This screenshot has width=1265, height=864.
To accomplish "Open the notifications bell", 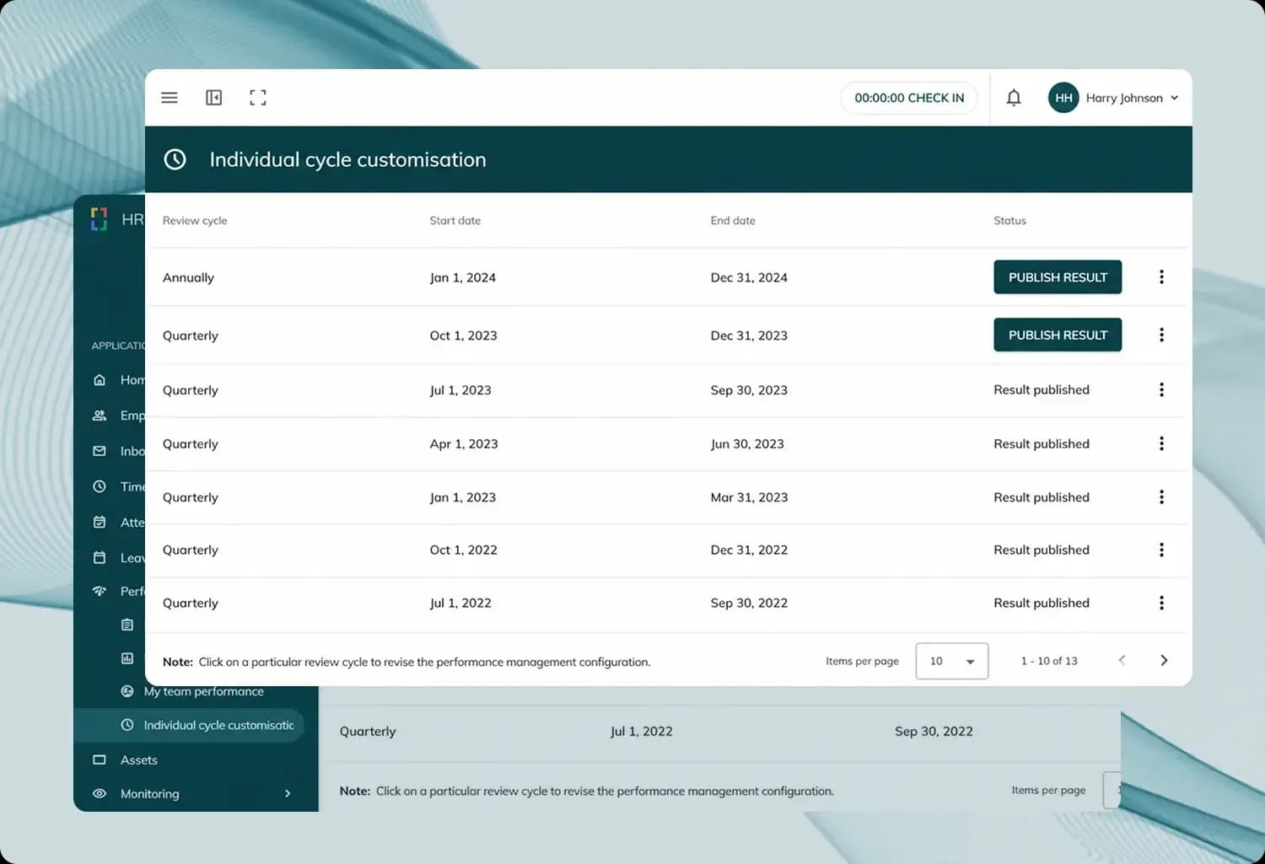I will (x=1014, y=98).
